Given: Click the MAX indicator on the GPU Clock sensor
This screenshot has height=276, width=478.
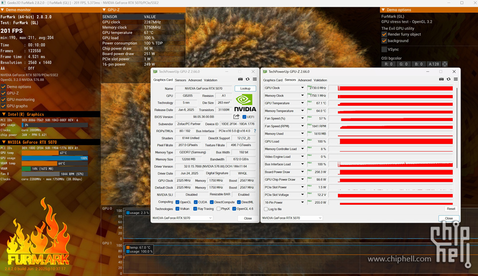Looking at the screenshot, I should pos(310,87).
